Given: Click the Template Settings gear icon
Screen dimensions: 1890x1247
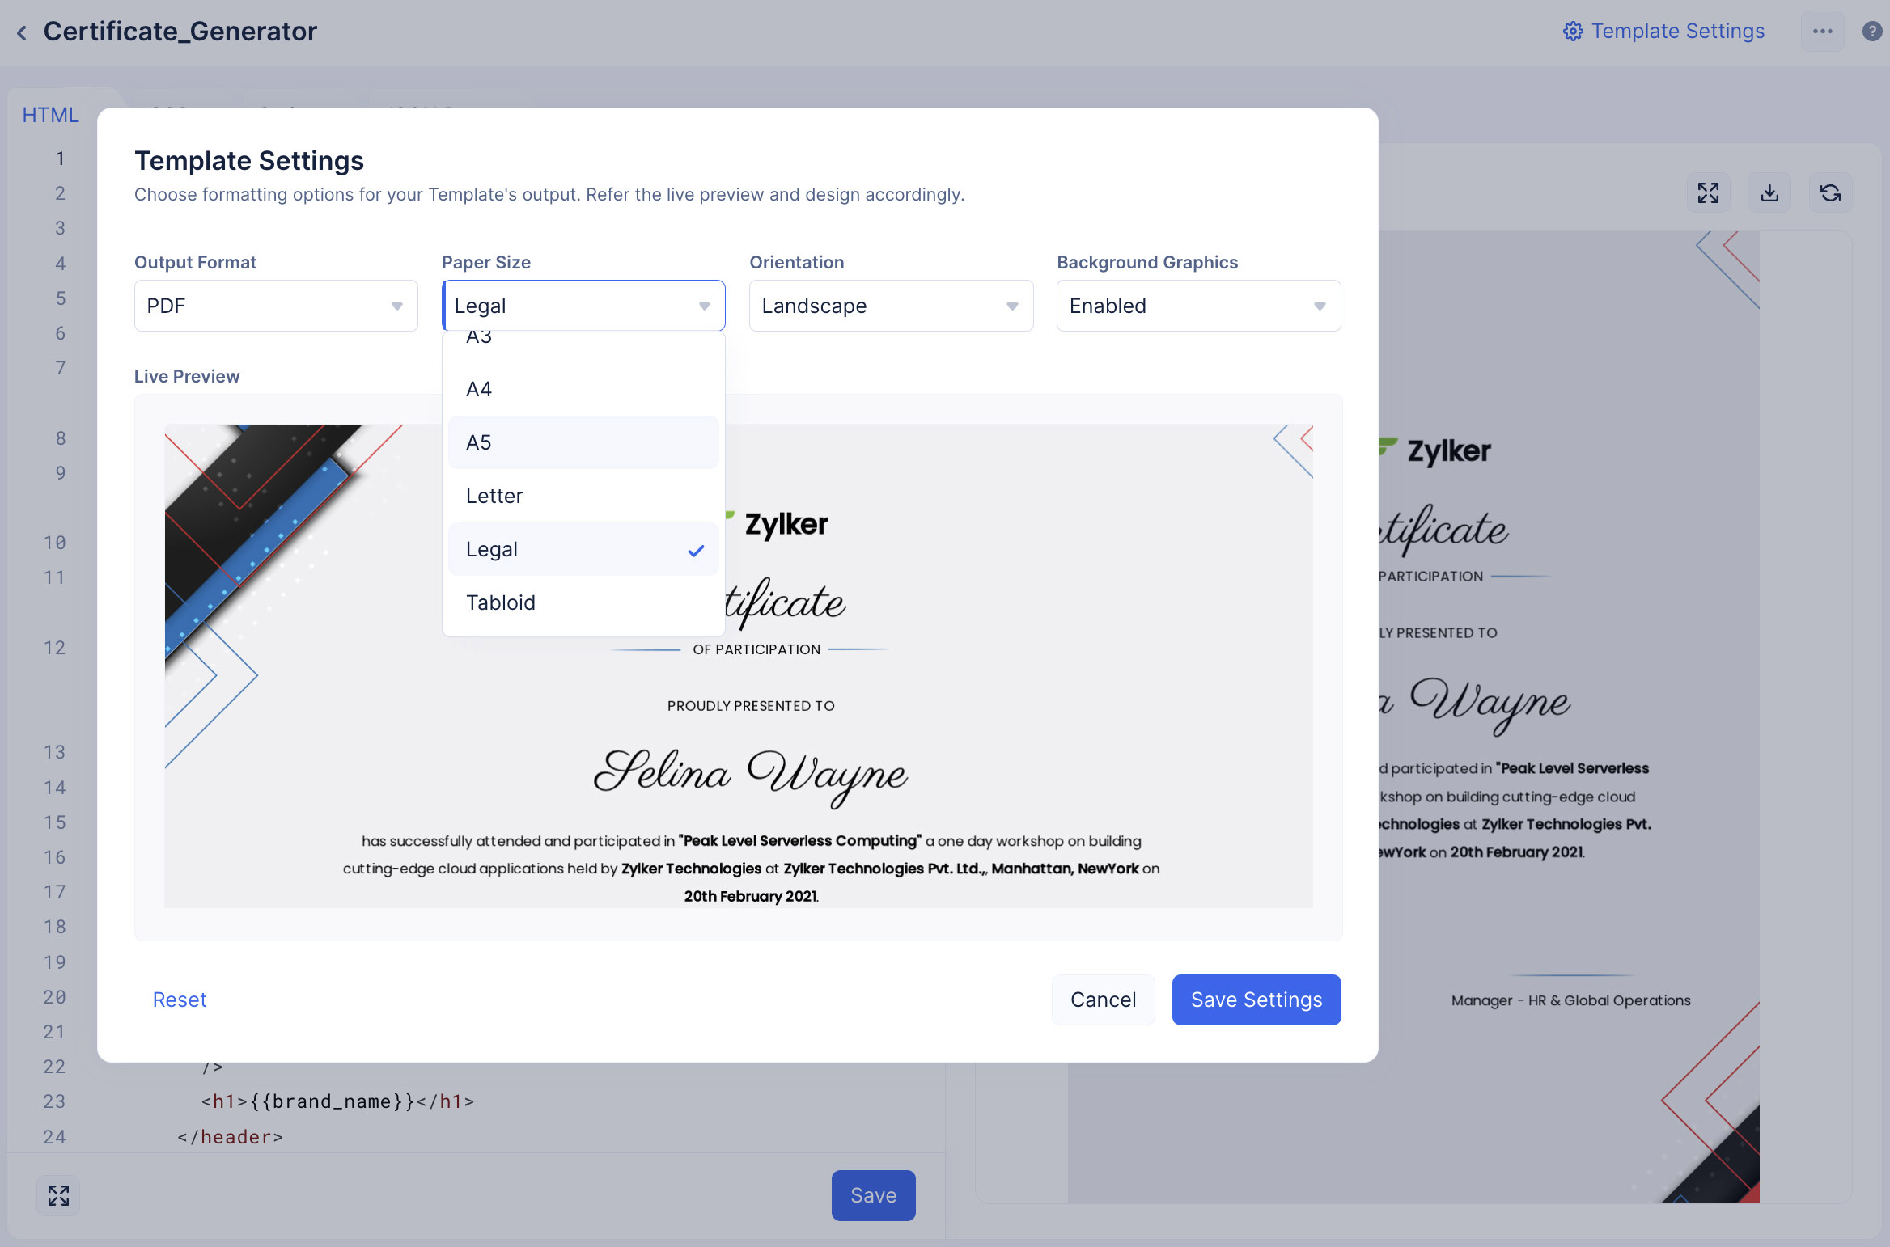Looking at the screenshot, I should click(x=1572, y=32).
